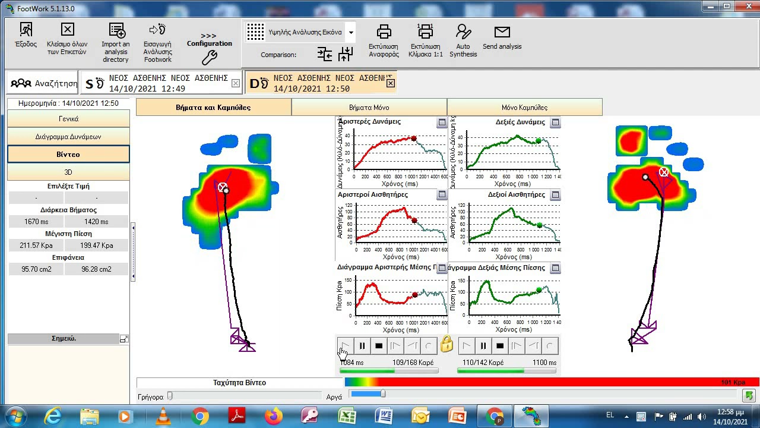Toggle loop on right foot player

550,346
